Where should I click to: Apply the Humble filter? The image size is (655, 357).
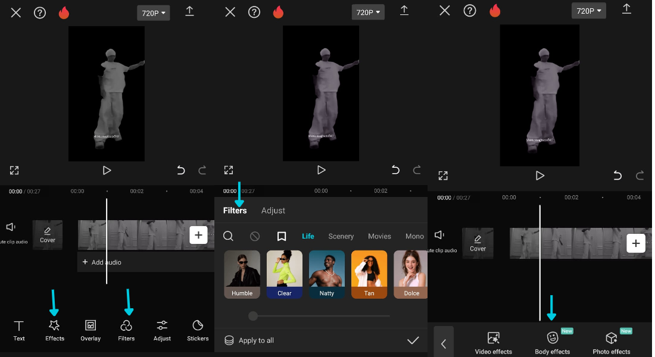click(242, 274)
